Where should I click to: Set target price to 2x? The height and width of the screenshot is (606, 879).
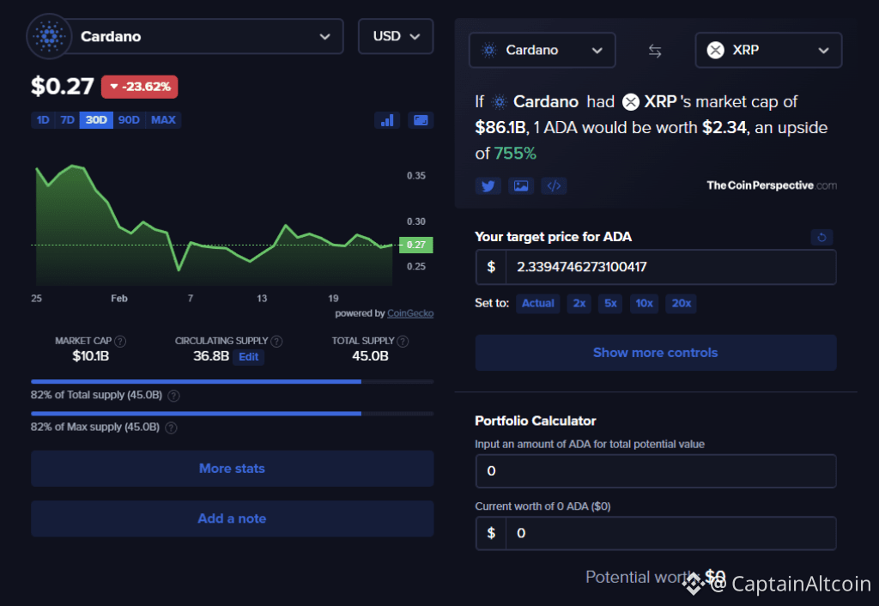(x=579, y=303)
